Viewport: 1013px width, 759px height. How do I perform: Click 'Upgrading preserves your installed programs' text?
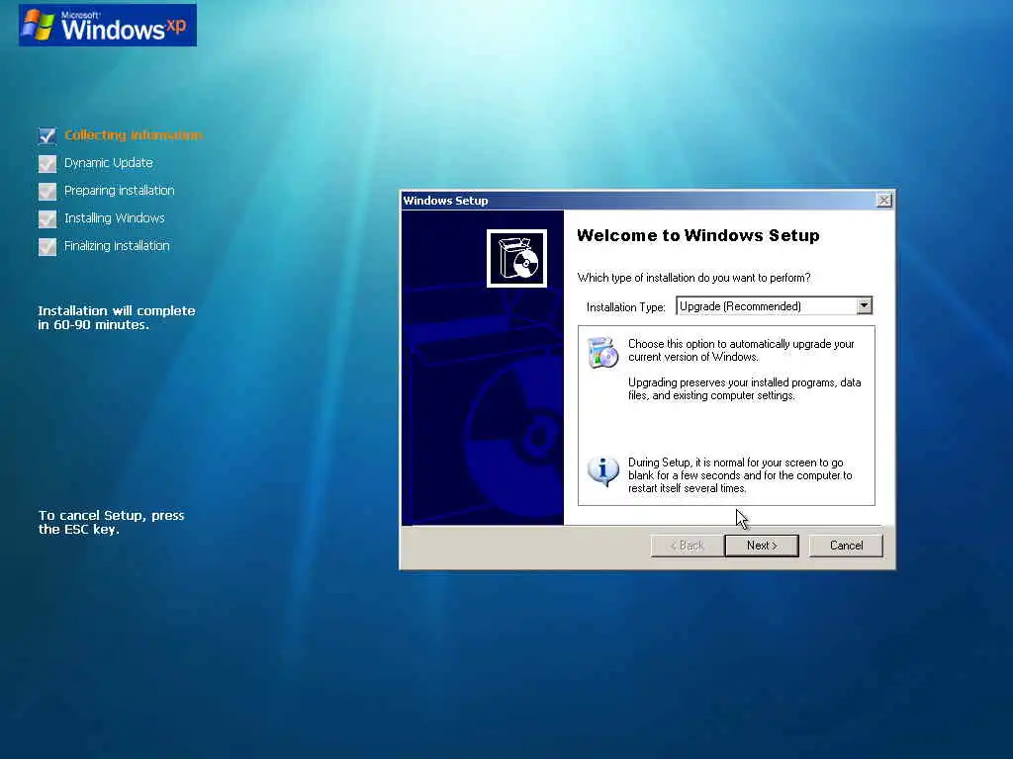point(744,389)
